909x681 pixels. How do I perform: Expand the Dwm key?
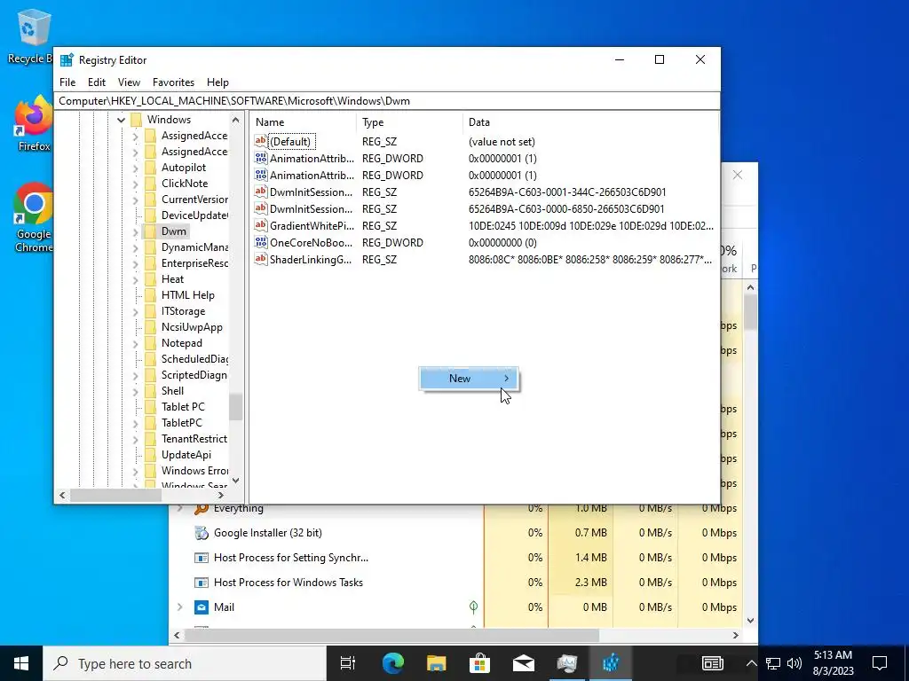135,231
